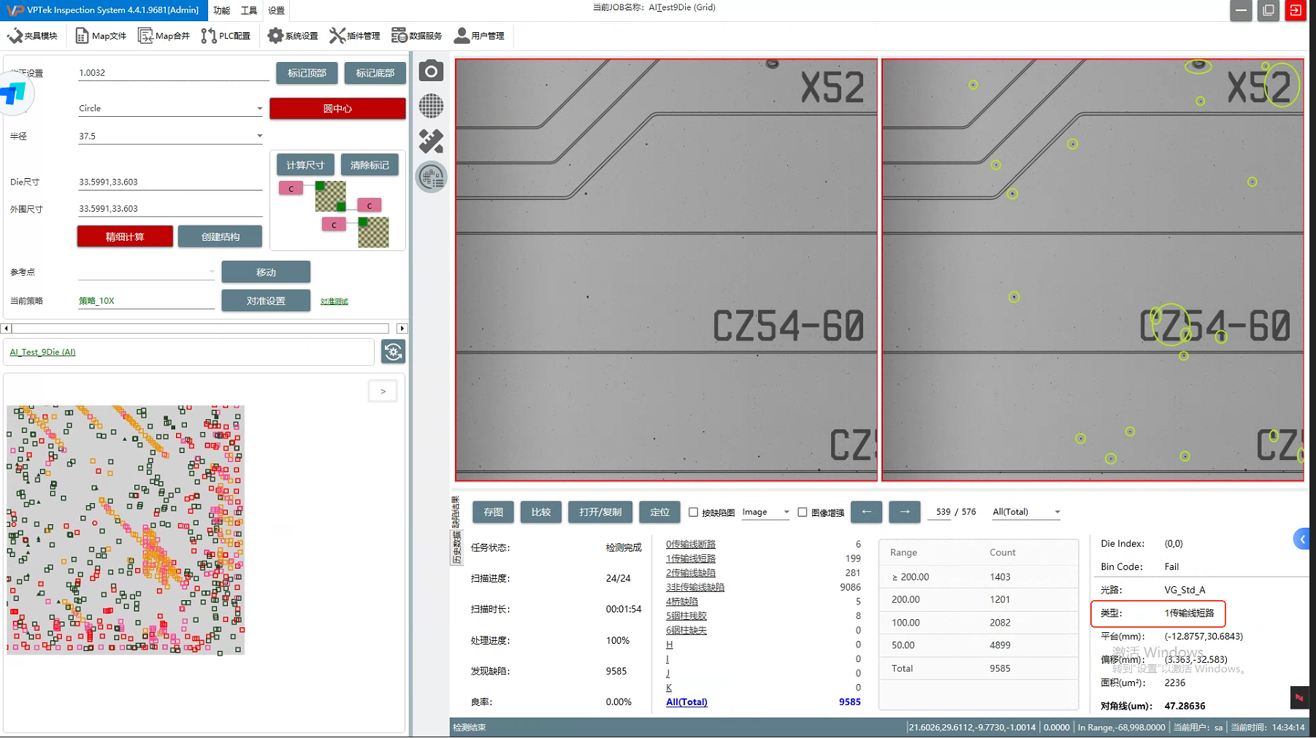Click the red 圆中心 button
The height and width of the screenshot is (738, 1316).
coord(337,109)
